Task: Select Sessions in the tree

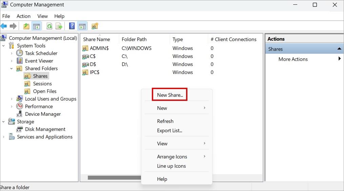Action: click(42, 84)
